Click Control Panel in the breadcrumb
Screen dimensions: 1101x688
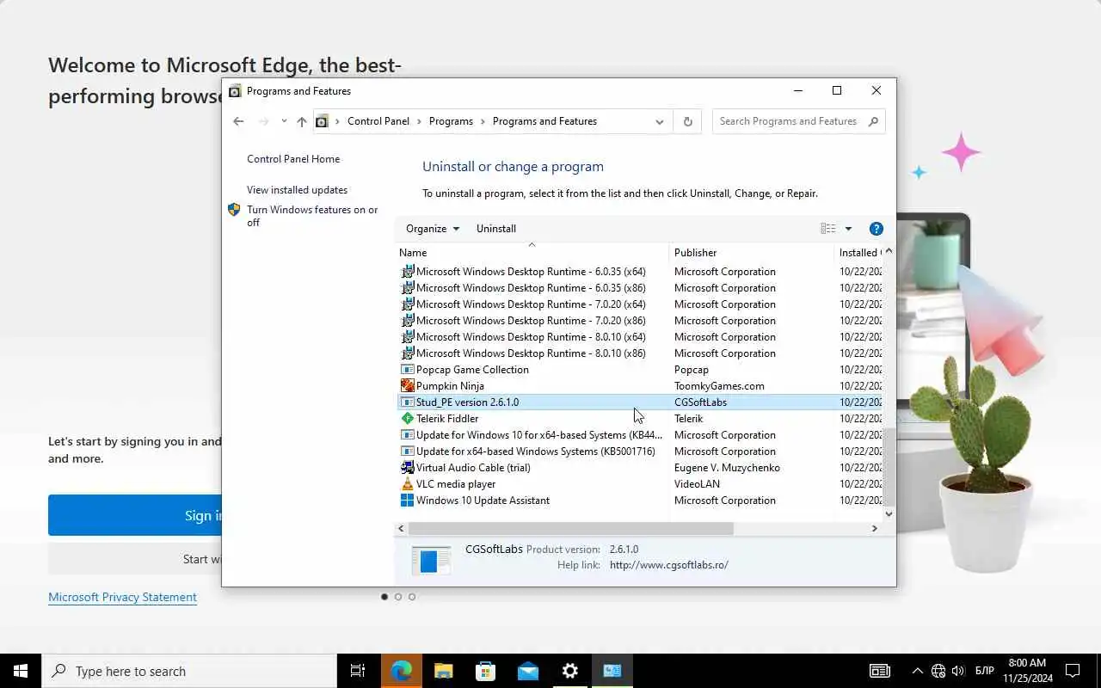click(x=378, y=121)
